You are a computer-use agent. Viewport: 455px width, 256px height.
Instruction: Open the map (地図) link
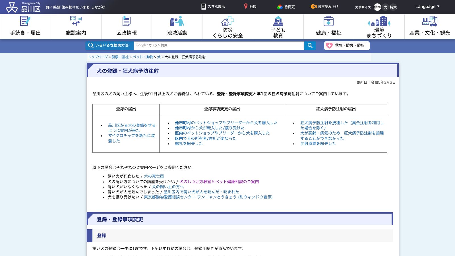[250, 7]
